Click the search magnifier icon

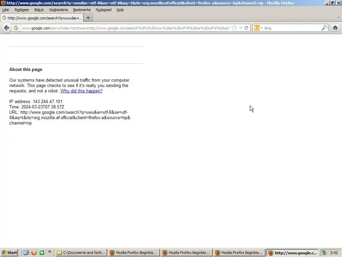[x=324, y=28]
